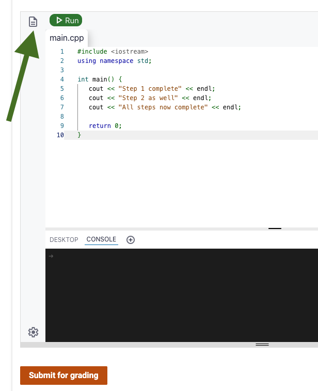Click the "using namespace std;" line
The image size is (318, 391).
[x=114, y=61]
